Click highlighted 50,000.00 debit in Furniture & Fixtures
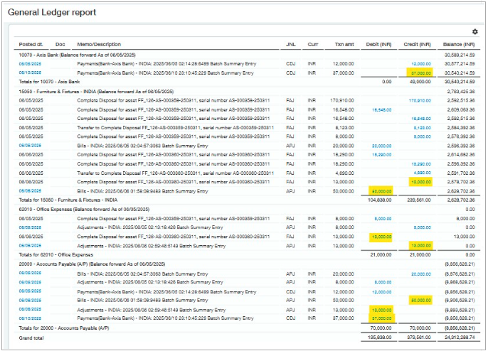 (x=382, y=191)
